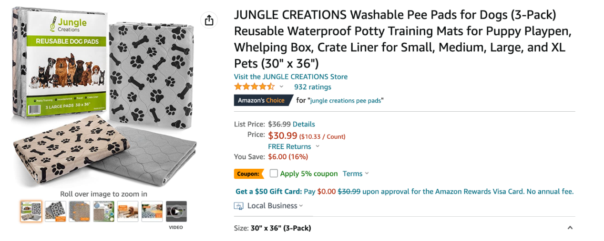Expand FREE Returns details arrow
The image size is (604, 241).
pos(318,146)
